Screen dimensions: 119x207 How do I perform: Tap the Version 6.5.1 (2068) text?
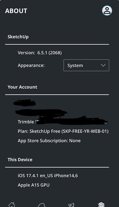click(x=40, y=53)
